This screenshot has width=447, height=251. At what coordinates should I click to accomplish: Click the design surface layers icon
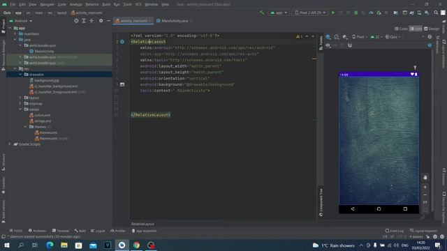[x=328, y=37]
